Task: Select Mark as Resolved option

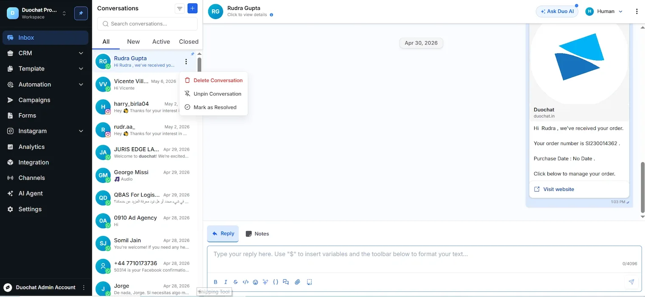Action: (x=213, y=107)
